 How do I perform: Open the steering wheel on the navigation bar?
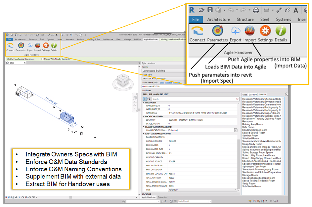(135, 98)
